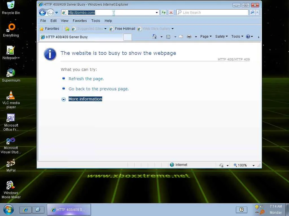Select the Windows Movie Maker shortcut
This screenshot has height=216, width=289.
point(11,190)
